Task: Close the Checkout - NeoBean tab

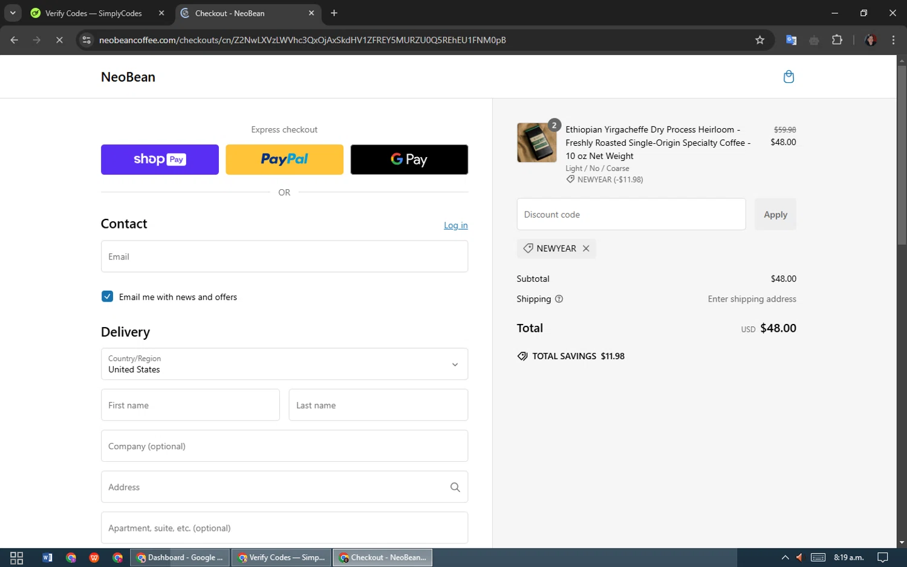Action: pyautogui.click(x=311, y=13)
